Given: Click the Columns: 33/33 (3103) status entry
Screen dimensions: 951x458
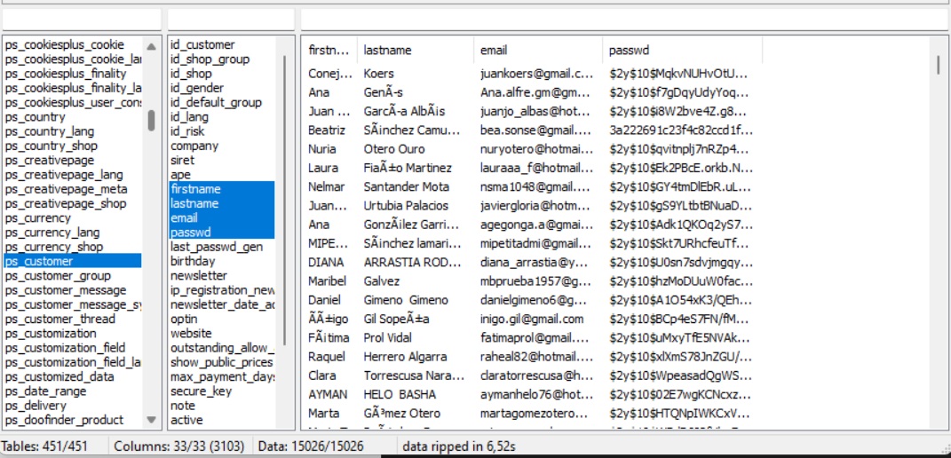Looking at the screenshot, I should tap(178, 446).
